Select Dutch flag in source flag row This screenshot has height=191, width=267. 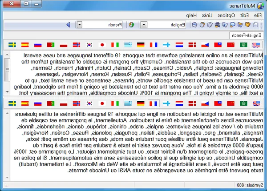179,45
